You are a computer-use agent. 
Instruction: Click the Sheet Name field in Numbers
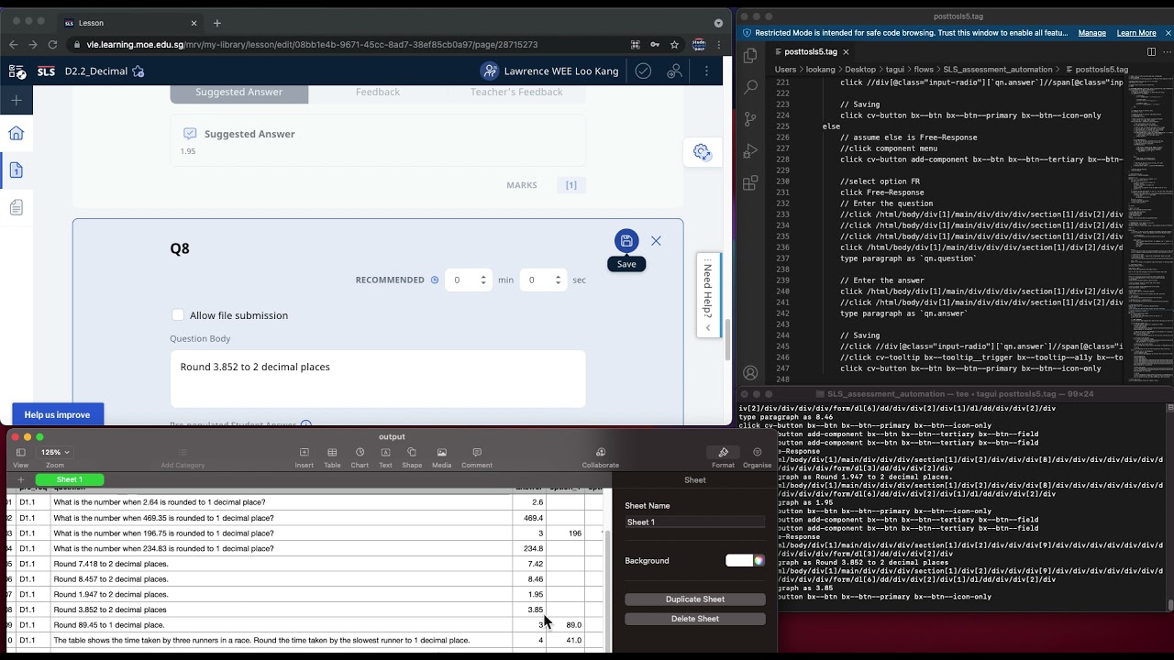click(x=695, y=522)
